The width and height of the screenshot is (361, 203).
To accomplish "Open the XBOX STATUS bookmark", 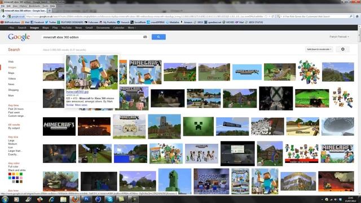I will (254, 23).
